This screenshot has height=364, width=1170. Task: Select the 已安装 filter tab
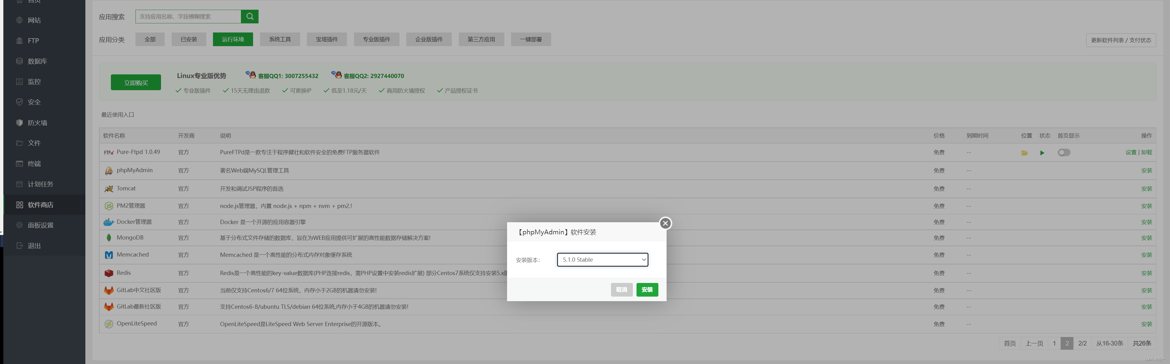click(189, 39)
